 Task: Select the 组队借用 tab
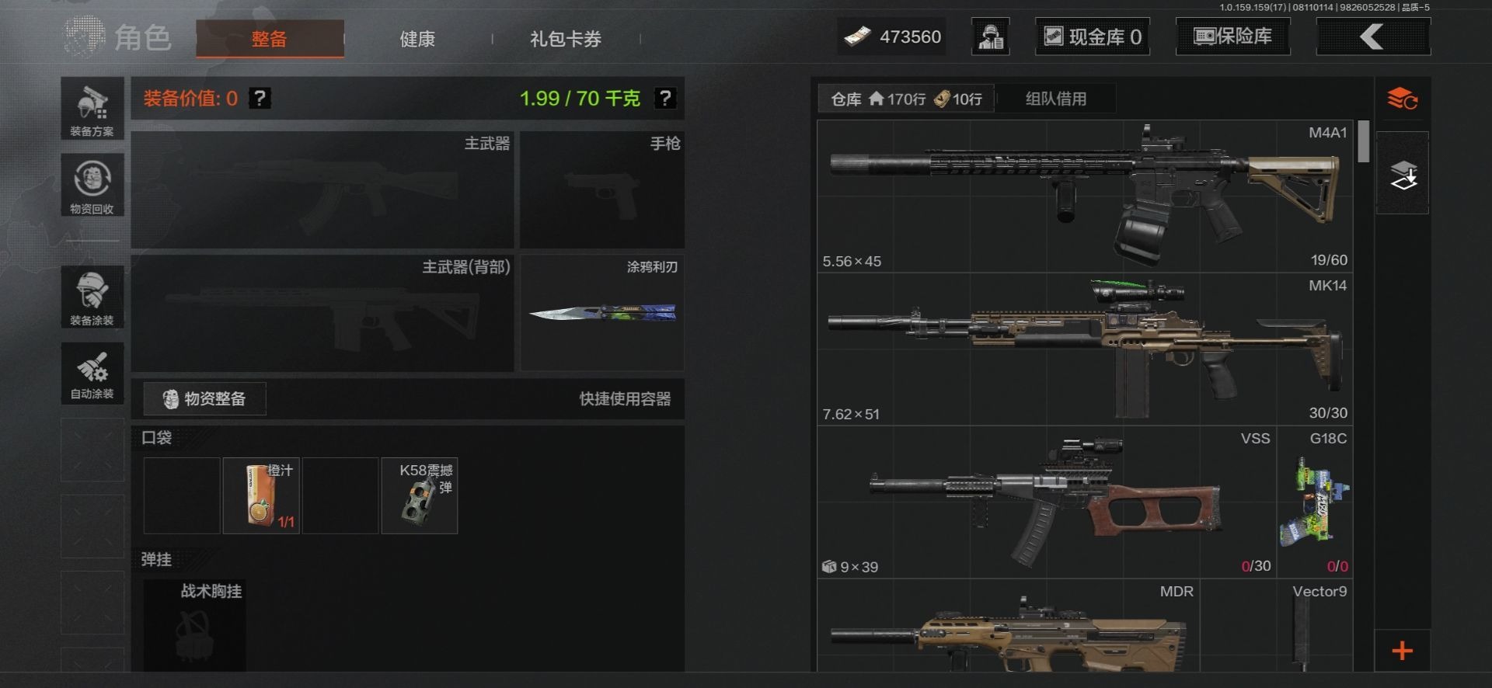[x=1056, y=99]
